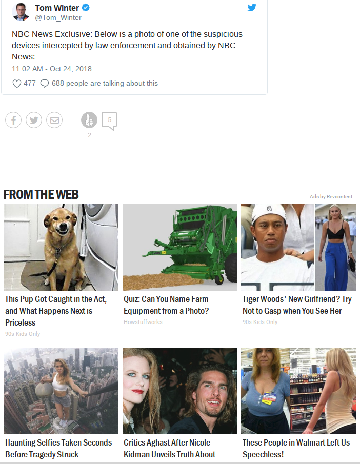Open the green farm equipment quiz image
The height and width of the screenshot is (464, 360).
click(179, 247)
